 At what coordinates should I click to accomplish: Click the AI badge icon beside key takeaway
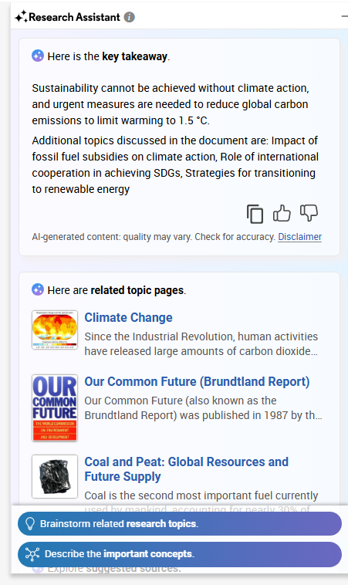38,56
